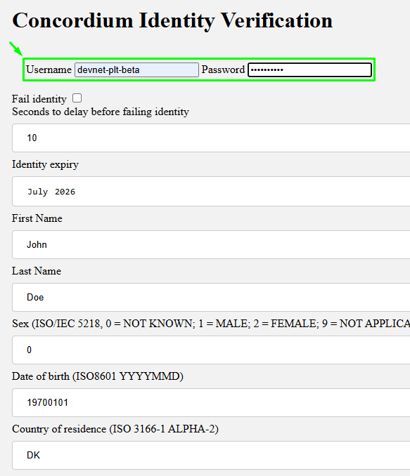Click the Username field containing devnet-plt-beta
410x476 pixels.
137,70
